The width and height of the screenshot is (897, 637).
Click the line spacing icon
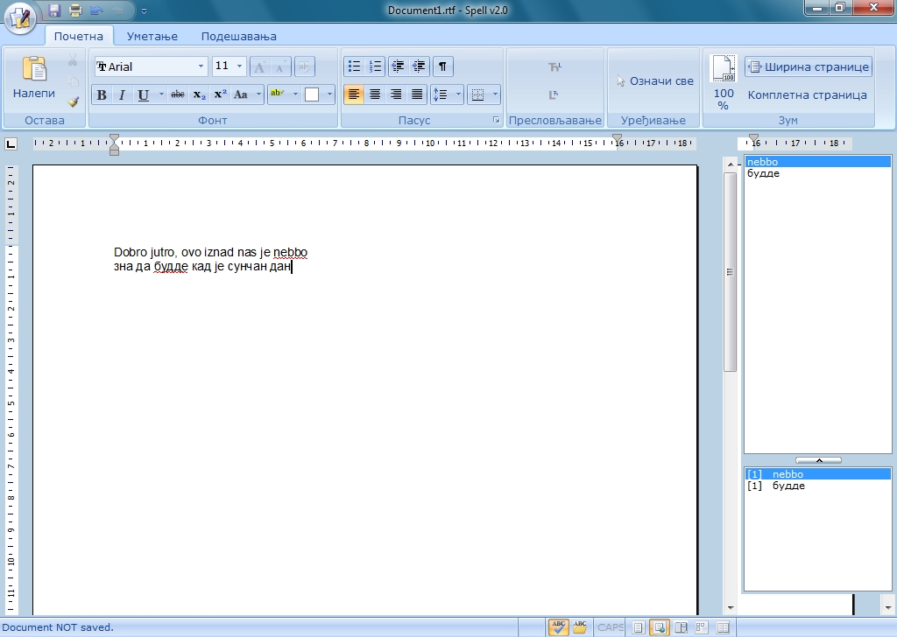[x=440, y=94]
